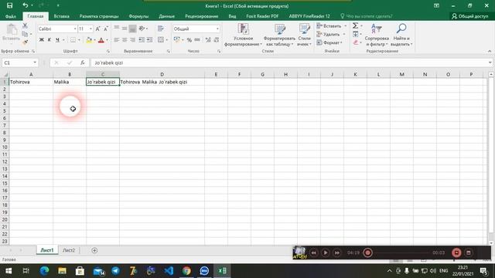
Task: Toggle underline (Ч) formatting
Action: tap(57, 39)
